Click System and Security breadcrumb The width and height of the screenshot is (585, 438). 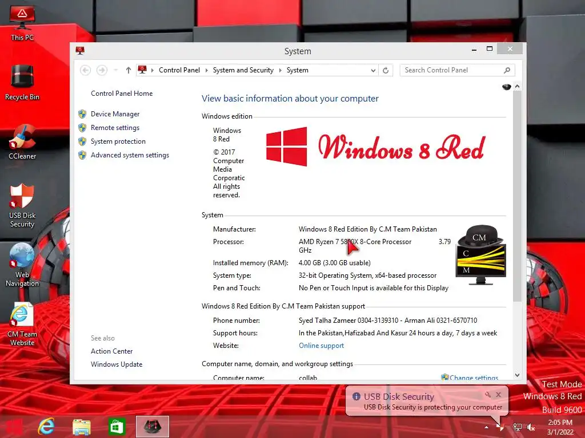click(x=243, y=70)
